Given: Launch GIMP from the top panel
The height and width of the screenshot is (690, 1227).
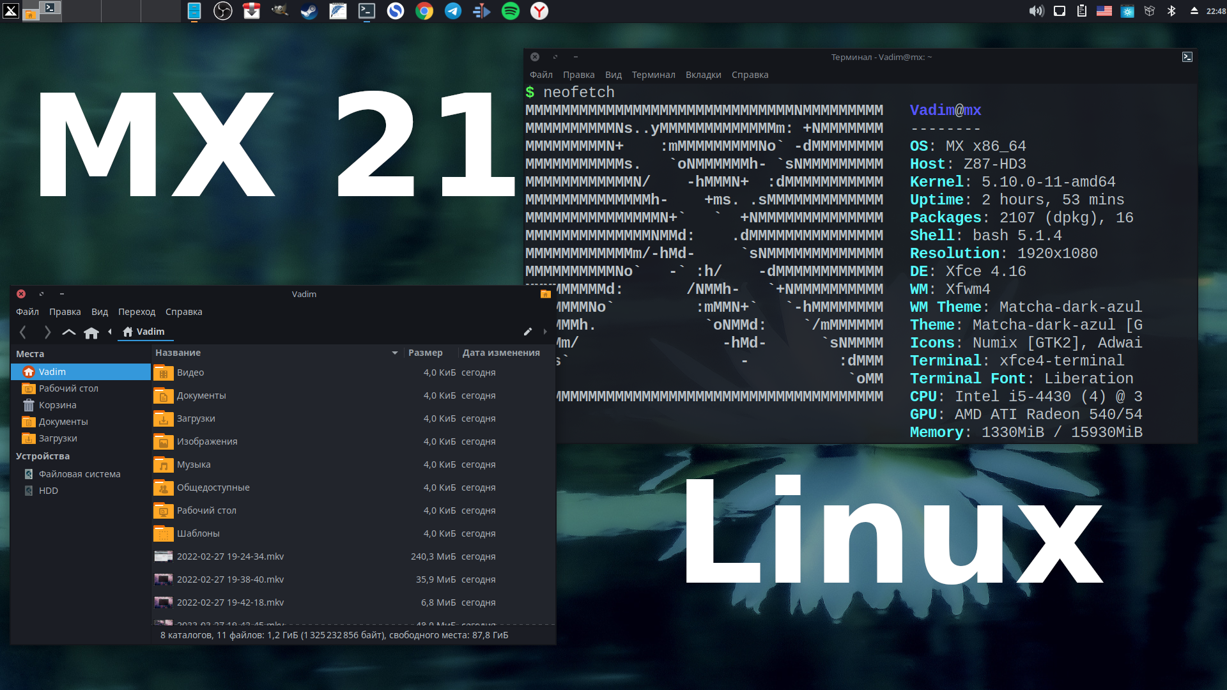Looking at the screenshot, I should (280, 11).
